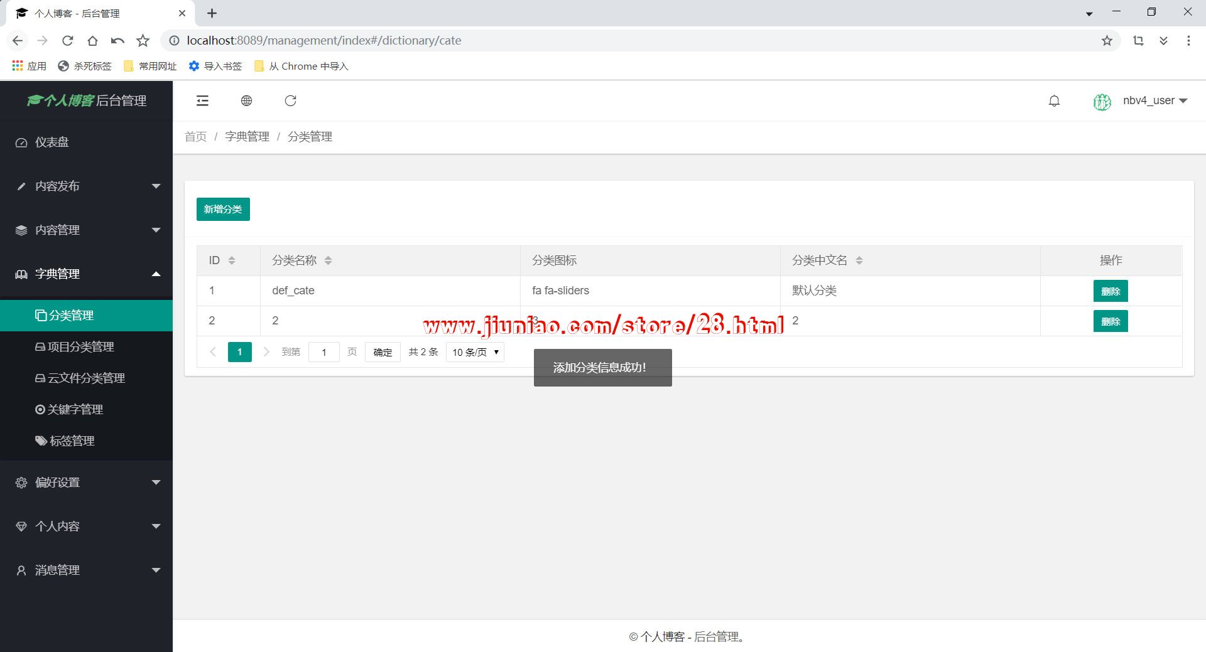The image size is (1206, 652).
Task: Open 云文件分类管理 in the sidebar
Action: click(x=86, y=378)
